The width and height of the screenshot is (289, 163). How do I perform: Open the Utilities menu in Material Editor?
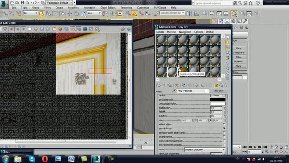(210, 32)
